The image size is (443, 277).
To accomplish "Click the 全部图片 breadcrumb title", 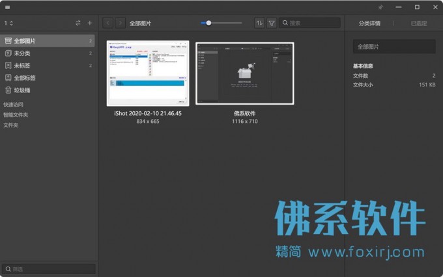I will click(x=141, y=23).
